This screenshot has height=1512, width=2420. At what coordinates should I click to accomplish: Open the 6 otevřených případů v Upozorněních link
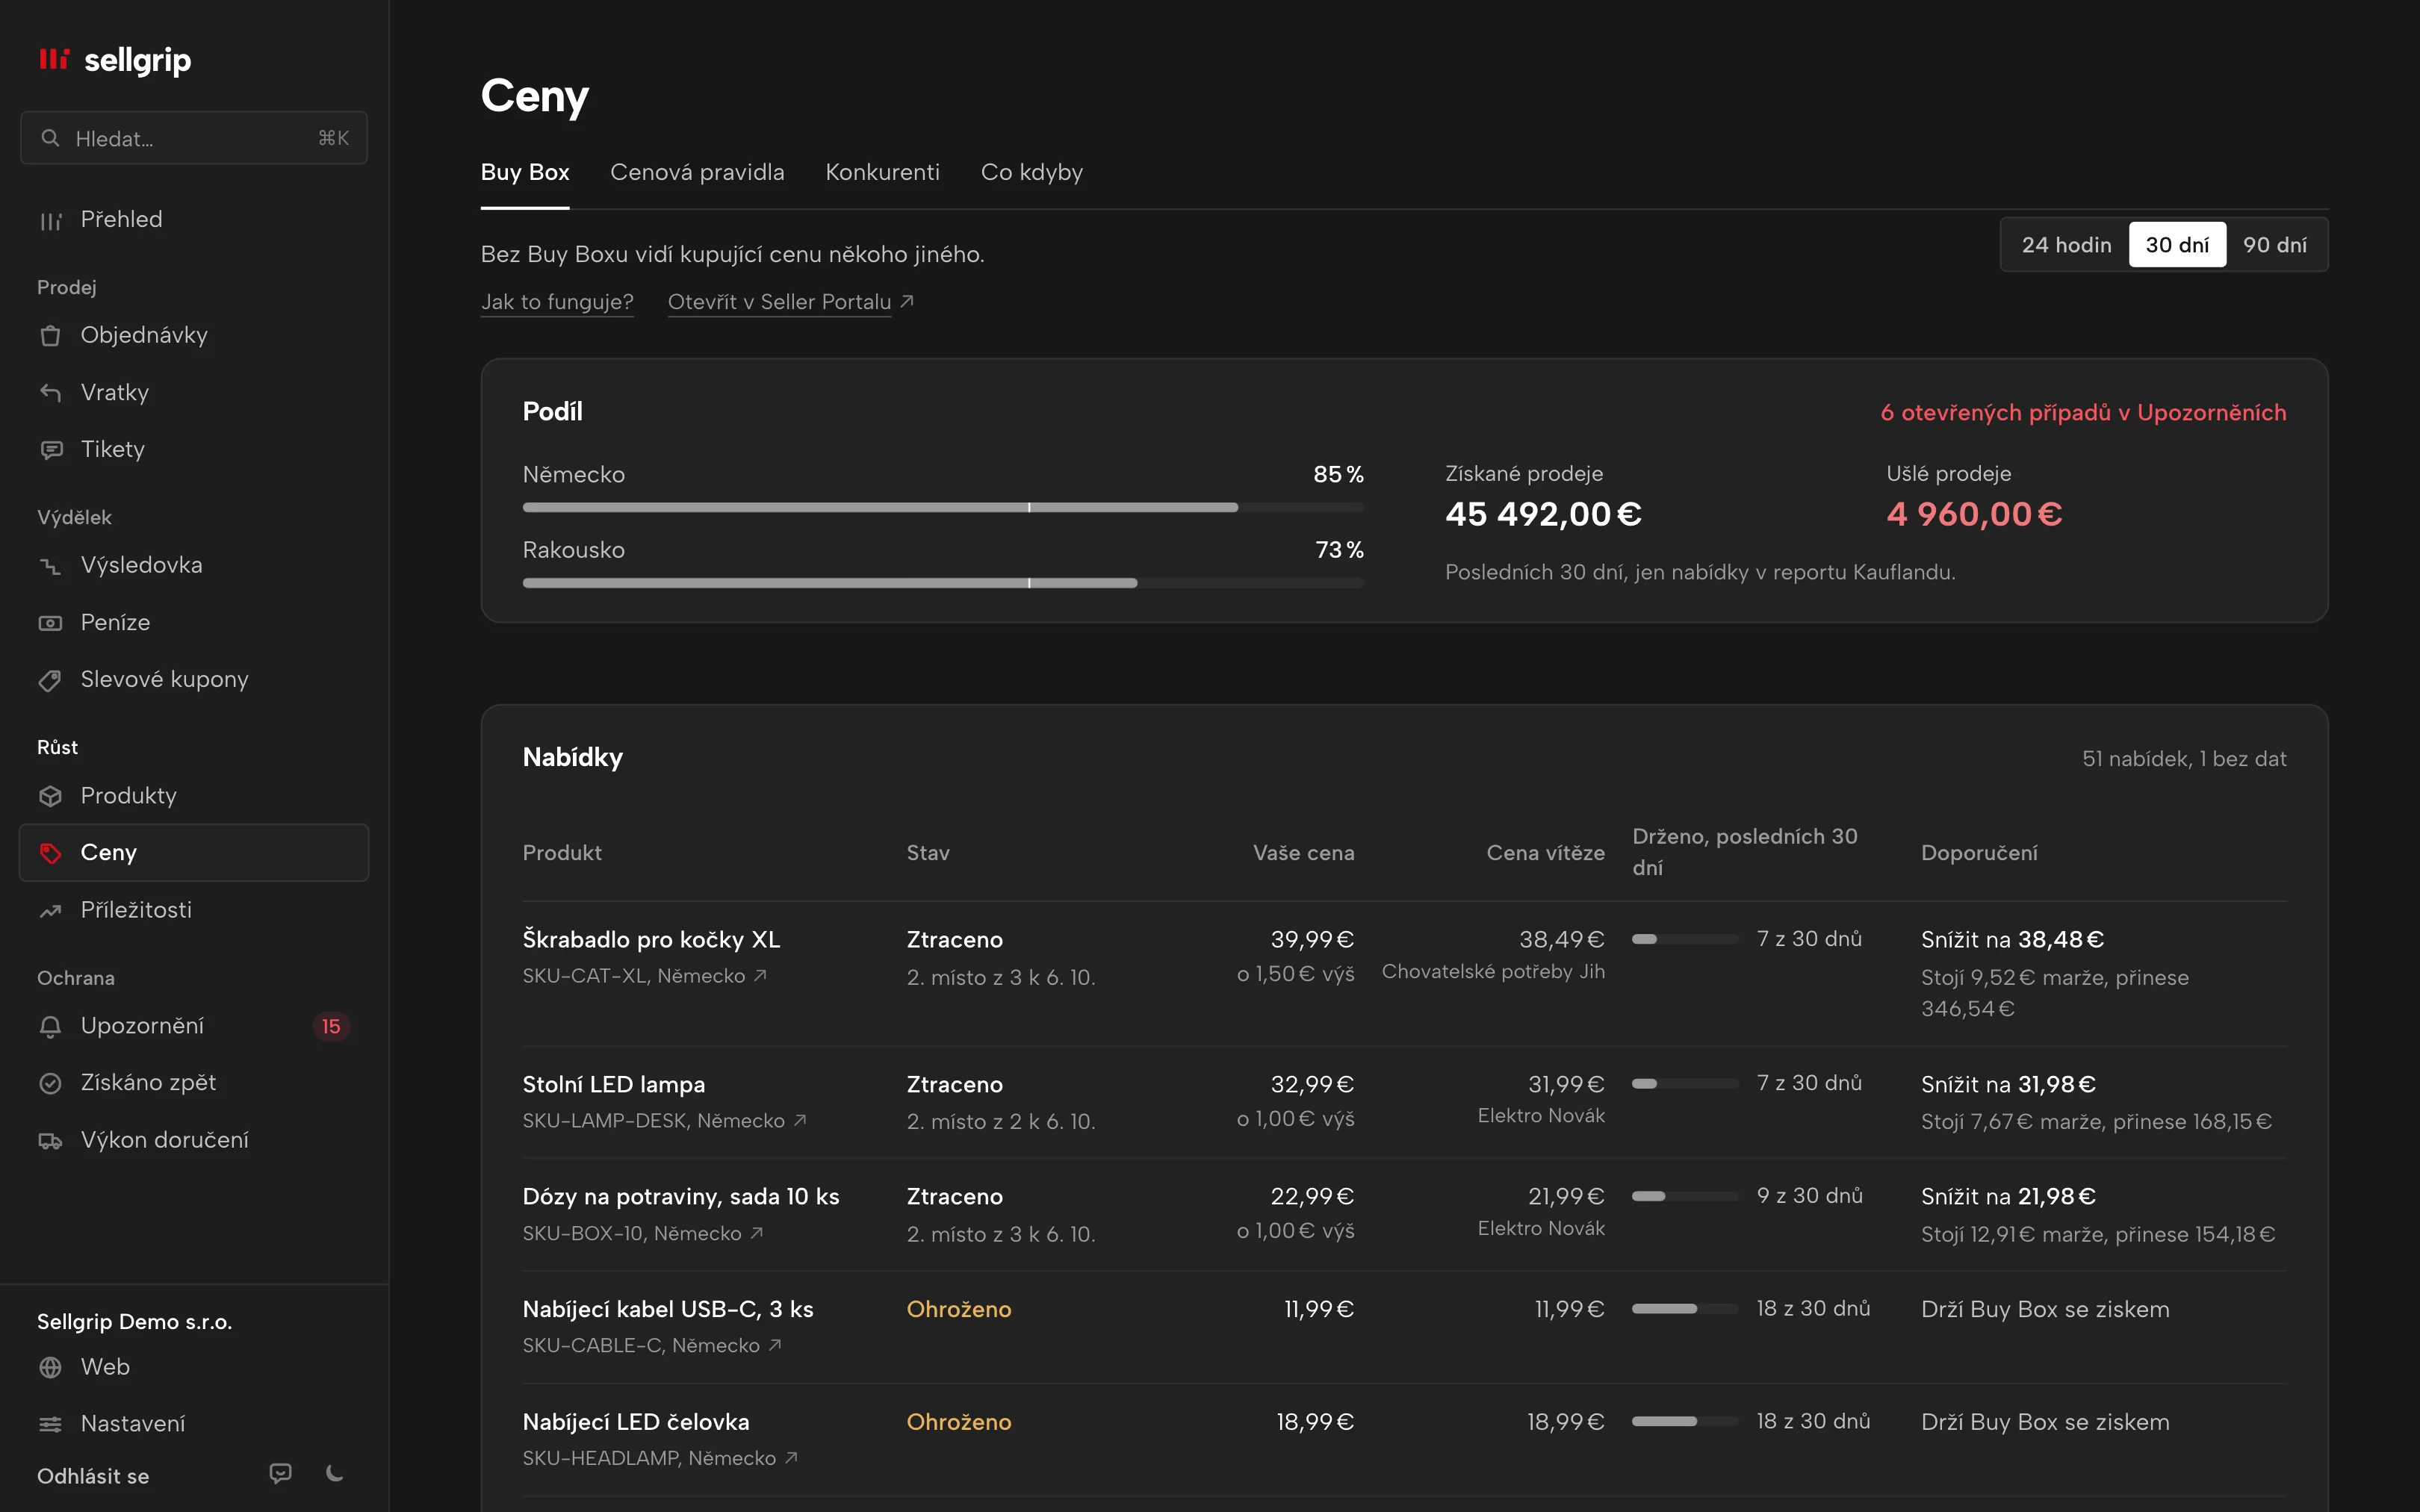2083,413
